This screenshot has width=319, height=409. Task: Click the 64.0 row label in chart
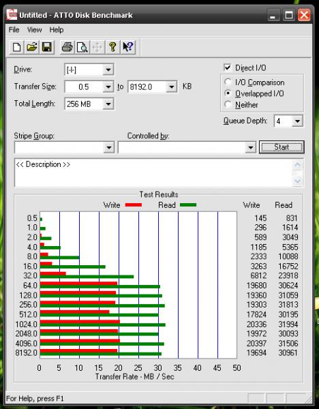coord(30,286)
